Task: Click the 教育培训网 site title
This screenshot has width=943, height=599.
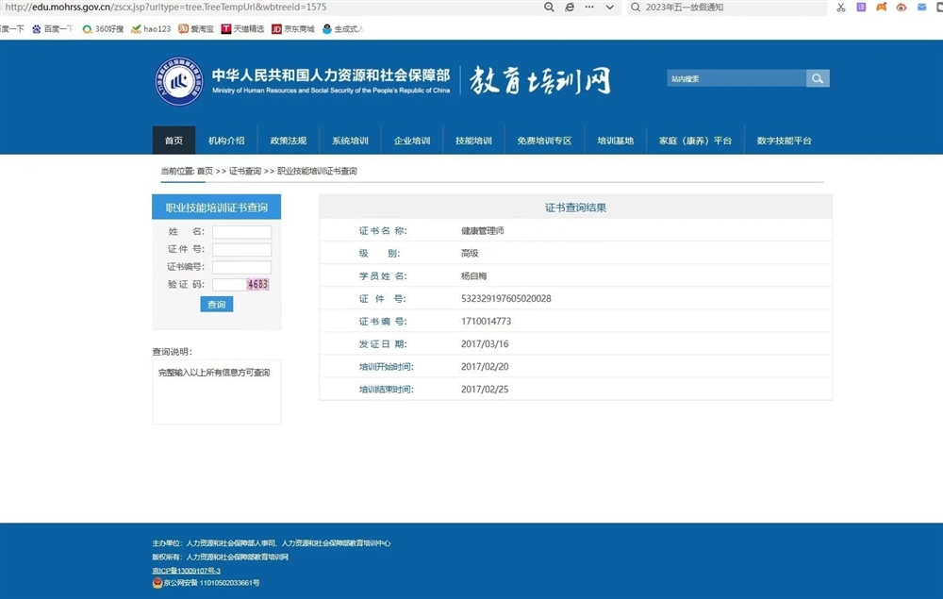Action: click(x=540, y=80)
